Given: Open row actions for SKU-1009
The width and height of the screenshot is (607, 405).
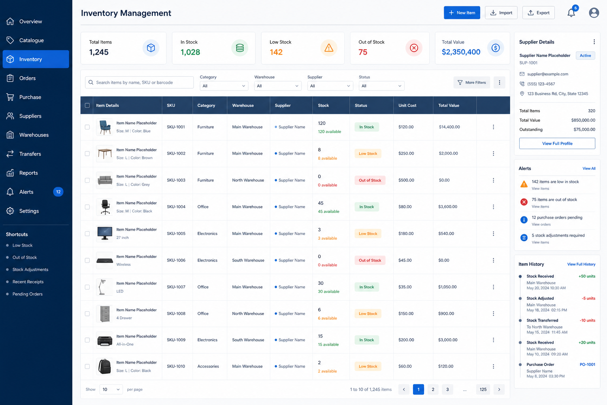Looking at the screenshot, I should (493, 340).
